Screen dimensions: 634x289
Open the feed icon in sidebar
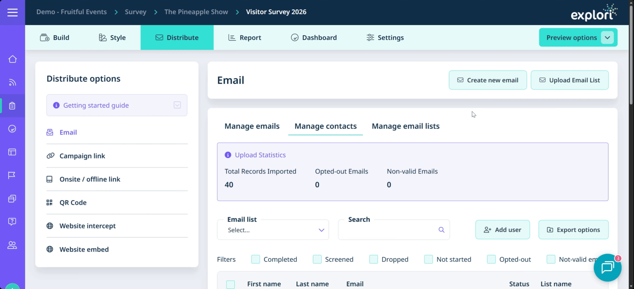point(12,82)
